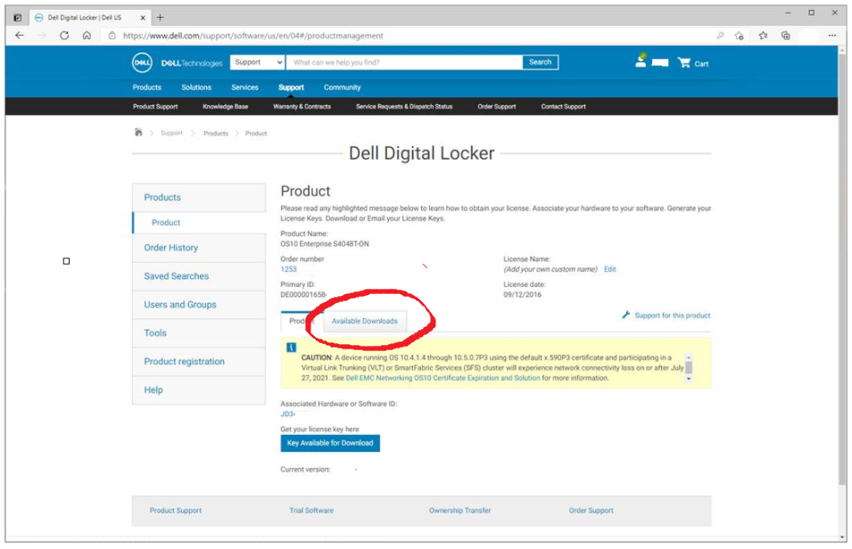Open Tools in sidebar

199,332
